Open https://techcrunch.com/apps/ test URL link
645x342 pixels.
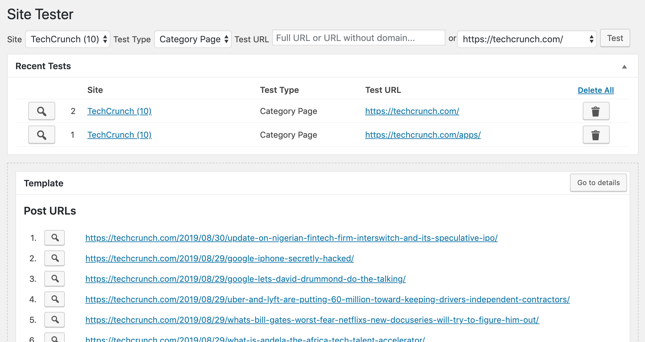423,135
